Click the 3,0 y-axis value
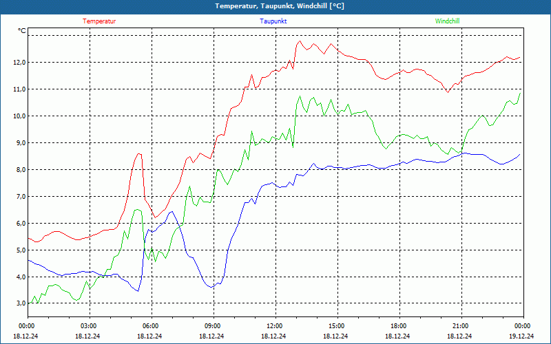 [x=21, y=303]
